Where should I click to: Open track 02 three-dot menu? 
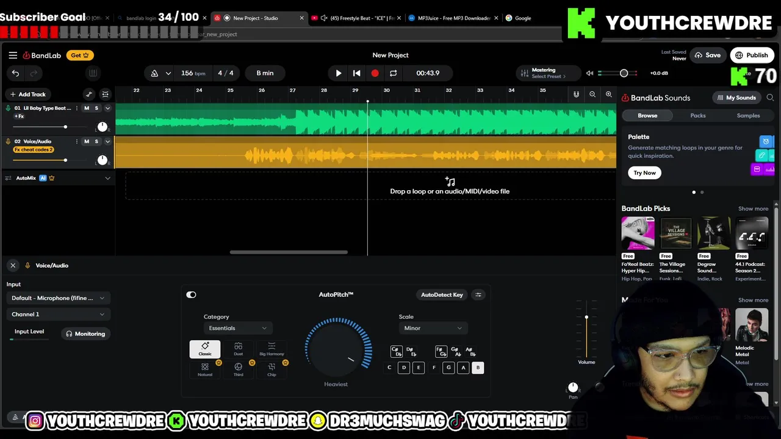[77, 141]
